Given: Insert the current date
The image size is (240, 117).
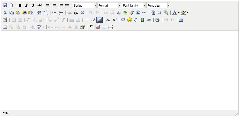Looking at the screenshot, I should (153, 13).
